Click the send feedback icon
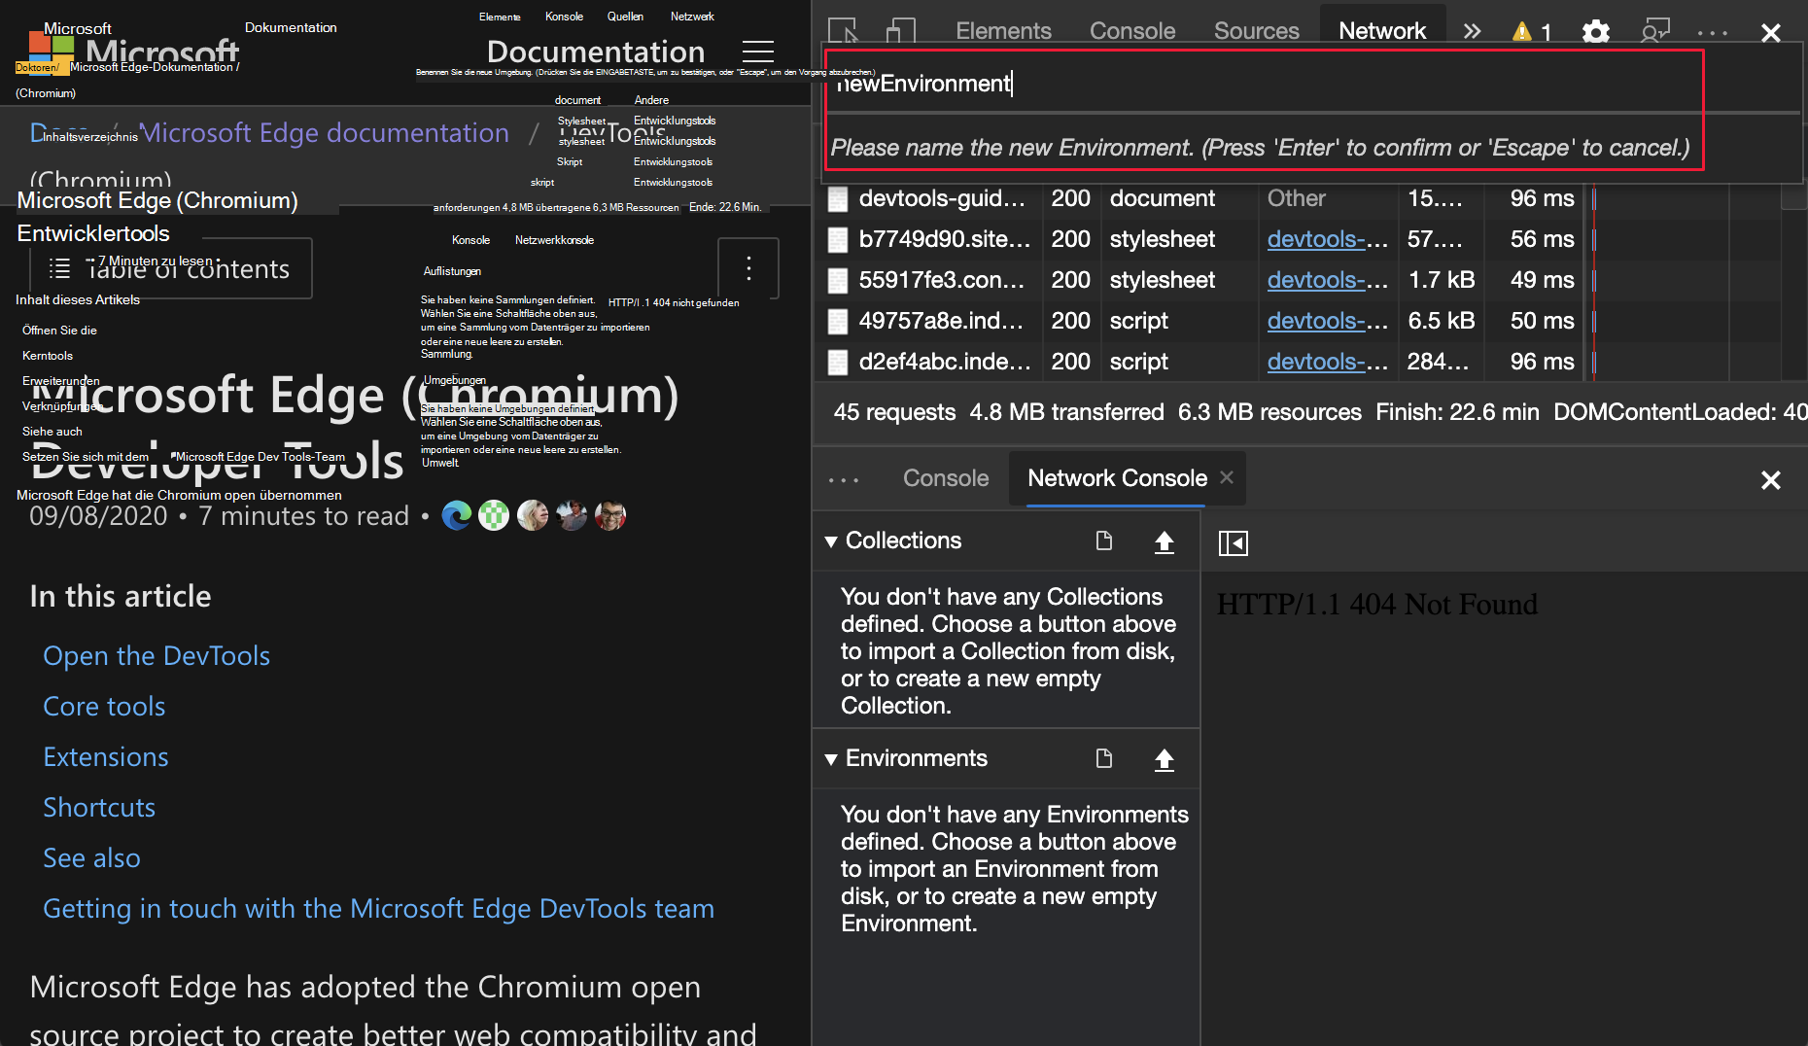This screenshot has height=1046, width=1808. pos(1655,32)
